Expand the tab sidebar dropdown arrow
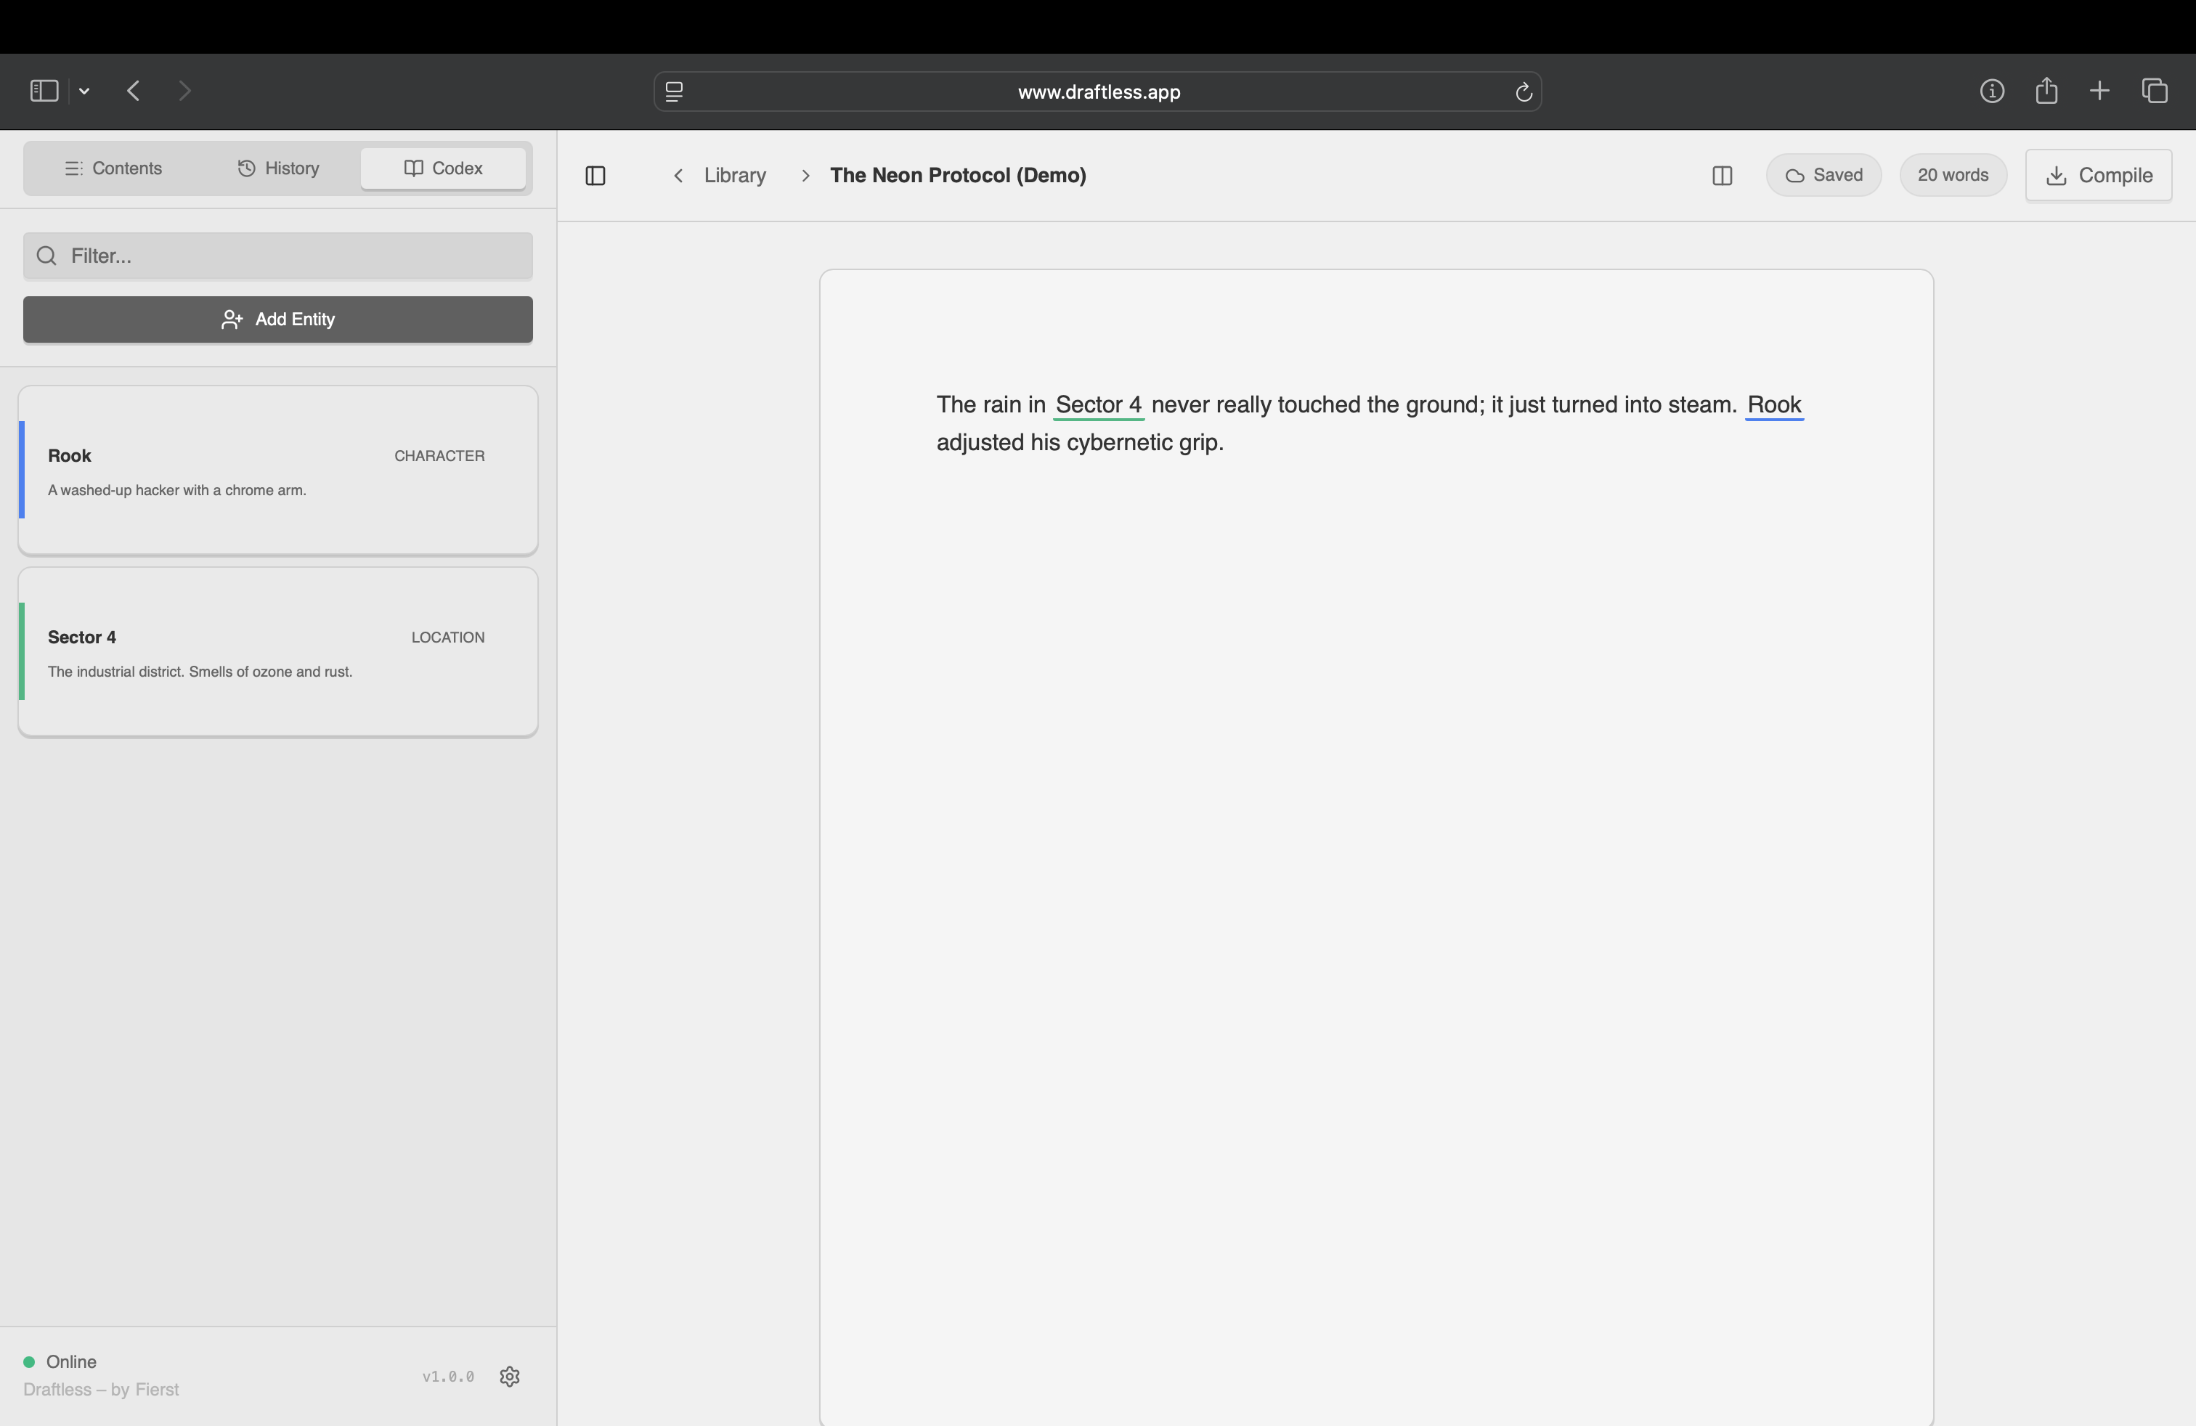 click(84, 90)
